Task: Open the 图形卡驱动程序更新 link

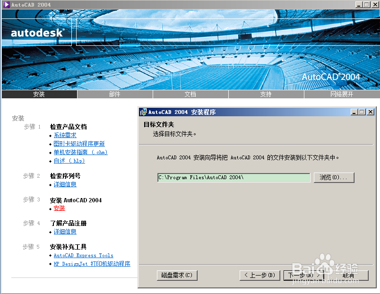Action: point(79,144)
